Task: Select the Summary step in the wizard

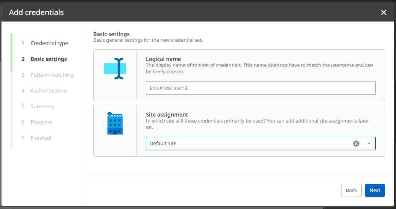Action: (42, 106)
